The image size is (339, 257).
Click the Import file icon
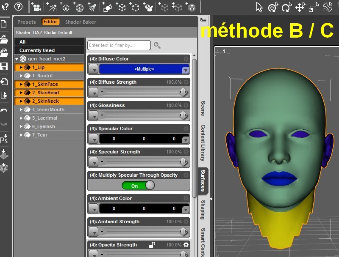[4, 82]
